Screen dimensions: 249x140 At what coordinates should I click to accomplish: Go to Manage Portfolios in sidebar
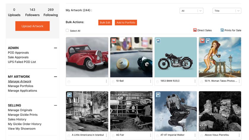point(20,86)
